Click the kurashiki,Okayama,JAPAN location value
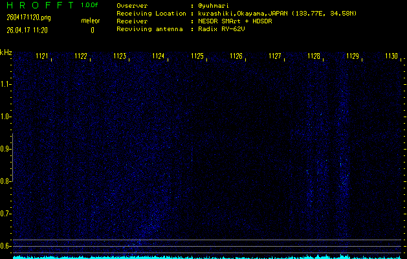Image resolution: width=407 pixels, height=259 pixels. pos(277,14)
